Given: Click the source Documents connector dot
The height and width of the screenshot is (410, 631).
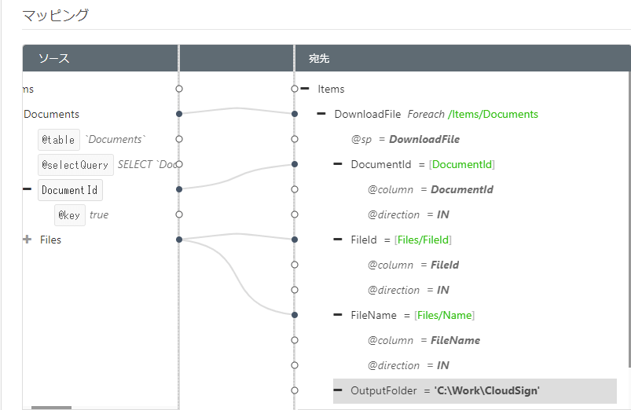Looking at the screenshot, I should click(x=179, y=114).
